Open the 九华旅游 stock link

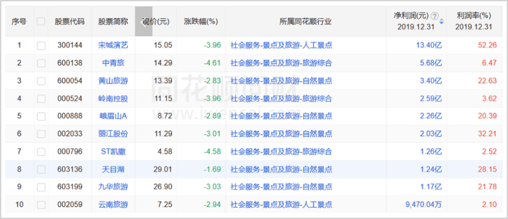(113, 187)
